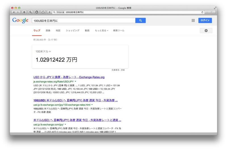Viewport: 227px width, 149px height.
Task: Switch to the 動画 tab
Action: 87,31
